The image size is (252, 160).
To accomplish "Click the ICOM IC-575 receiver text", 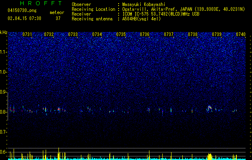I will pyautogui.click(x=161, y=14).
